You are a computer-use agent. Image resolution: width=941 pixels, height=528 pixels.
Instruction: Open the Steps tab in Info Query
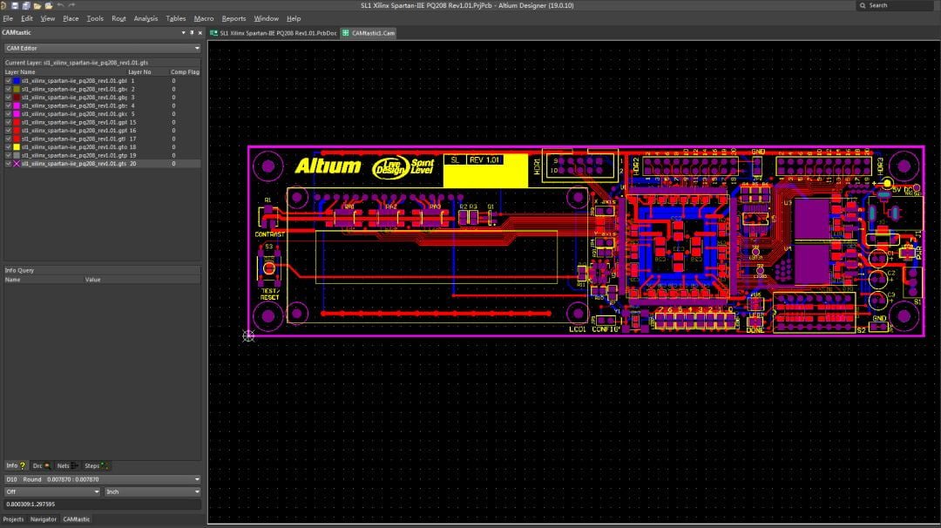coord(96,465)
